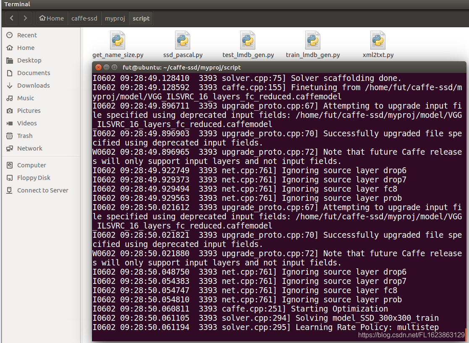
Task: Open caffe-ssd in the path bar
Action: 84,18
